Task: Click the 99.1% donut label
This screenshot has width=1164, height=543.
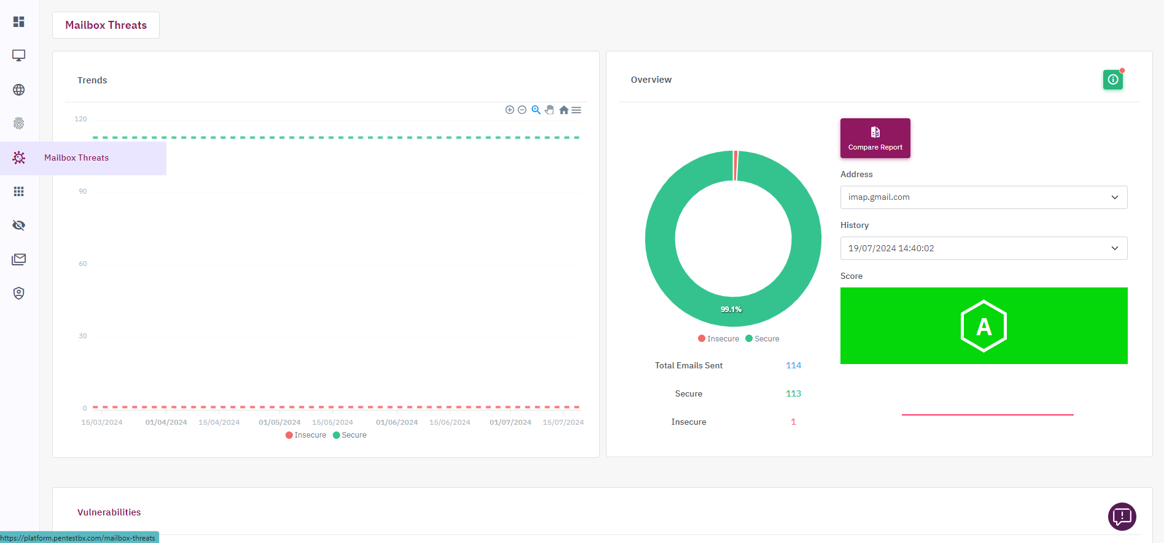Action: [731, 309]
